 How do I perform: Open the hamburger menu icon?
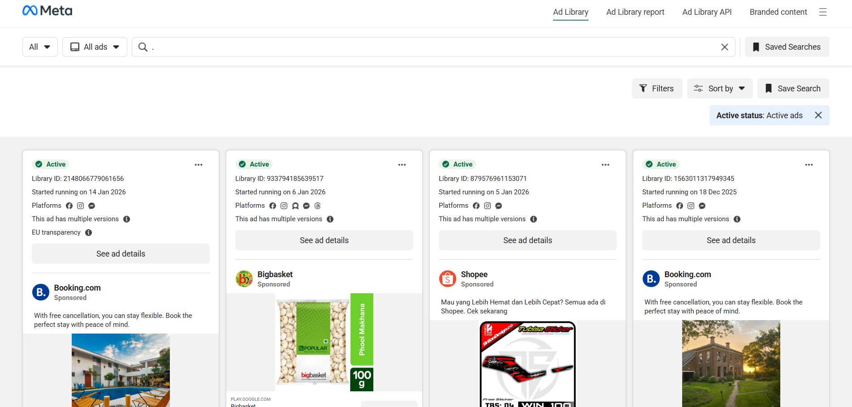pos(823,12)
